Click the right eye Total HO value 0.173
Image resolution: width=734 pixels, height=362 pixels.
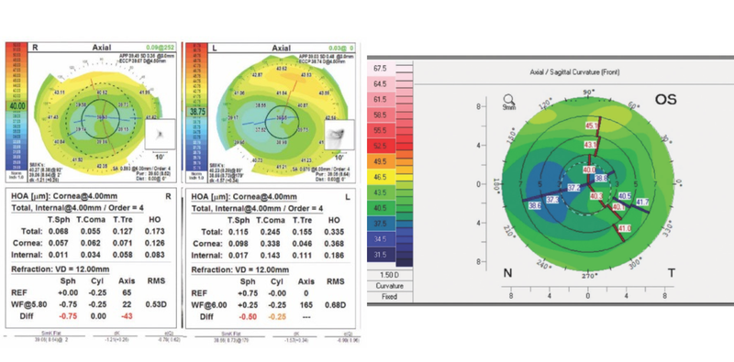154,231
